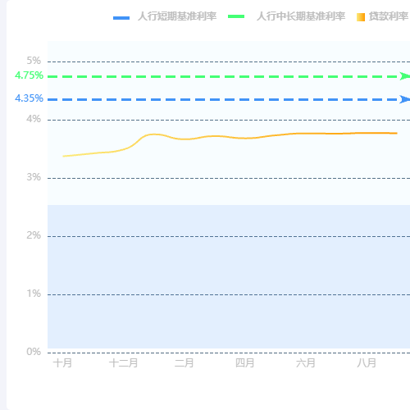Viewport: 410px width, 410px height.
Task: Click the blue legend marker icon
Action: coord(121,18)
